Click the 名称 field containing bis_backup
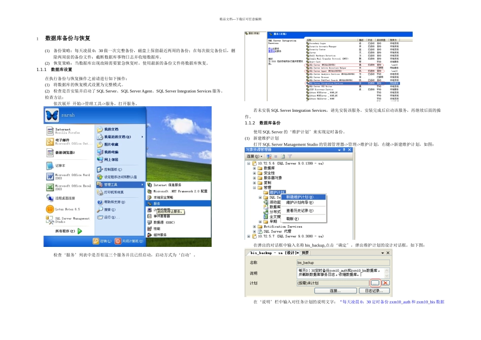This screenshot has height=340, width=481. click(343, 263)
